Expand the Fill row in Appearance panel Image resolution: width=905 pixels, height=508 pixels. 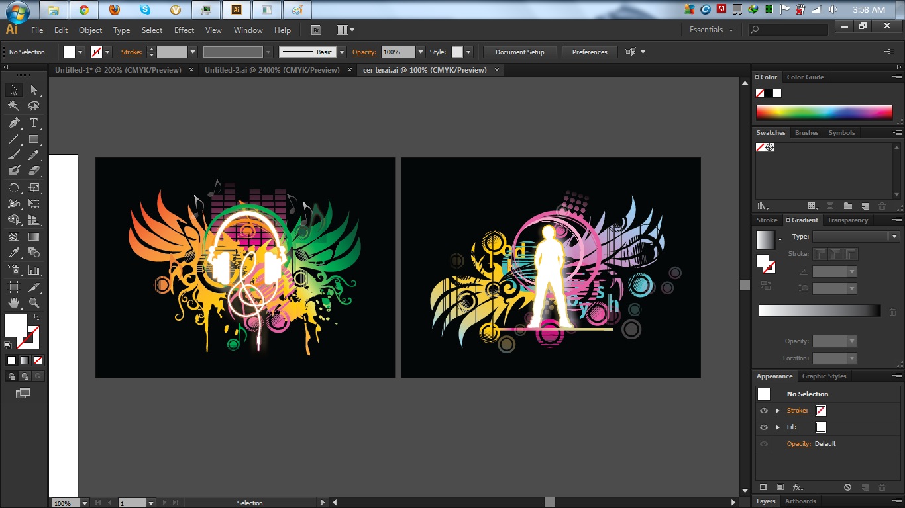[x=778, y=427]
